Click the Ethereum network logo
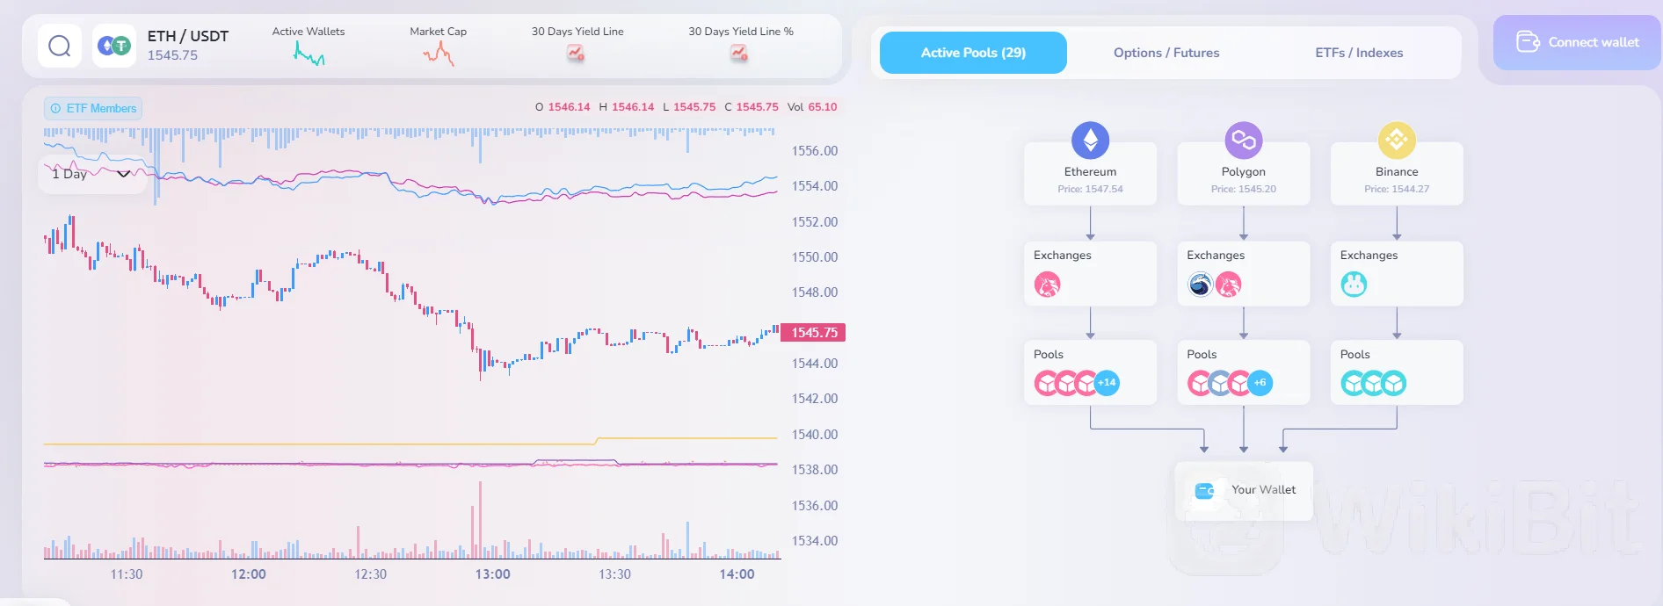 pyautogui.click(x=1090, y=140)
